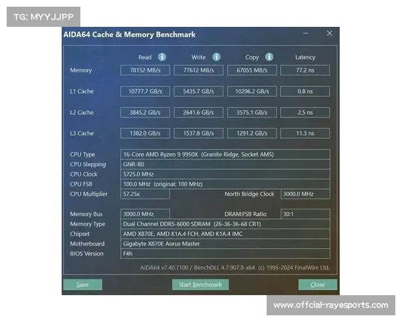Select the L3 Cache Latency 11.3 ns box
The height and width of the screenshot is (322, 402).
[x=305, y=133]
